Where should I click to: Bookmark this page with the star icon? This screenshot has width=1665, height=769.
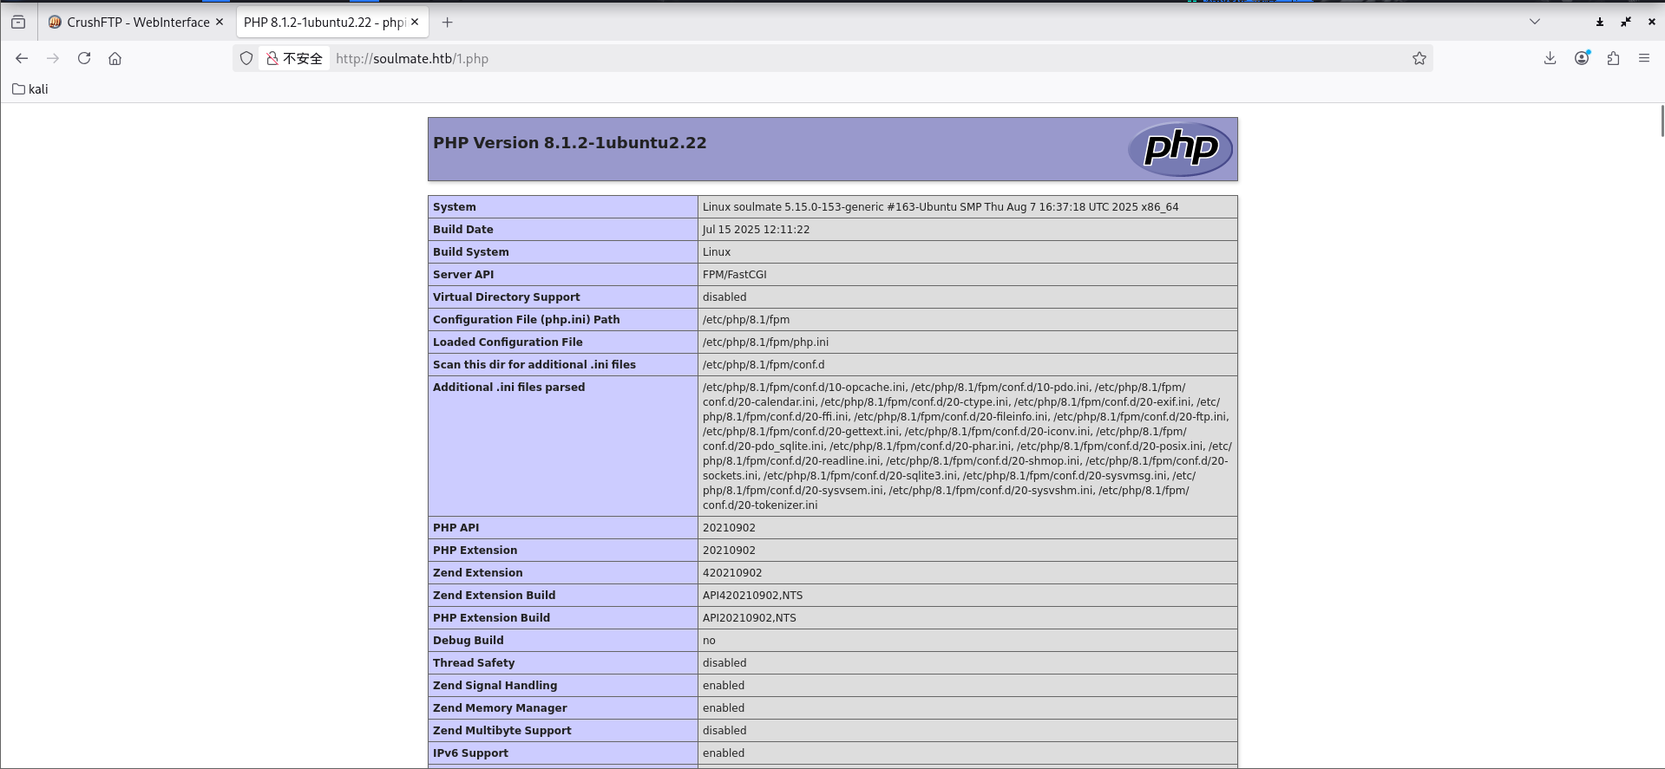tap(1419, 58)
